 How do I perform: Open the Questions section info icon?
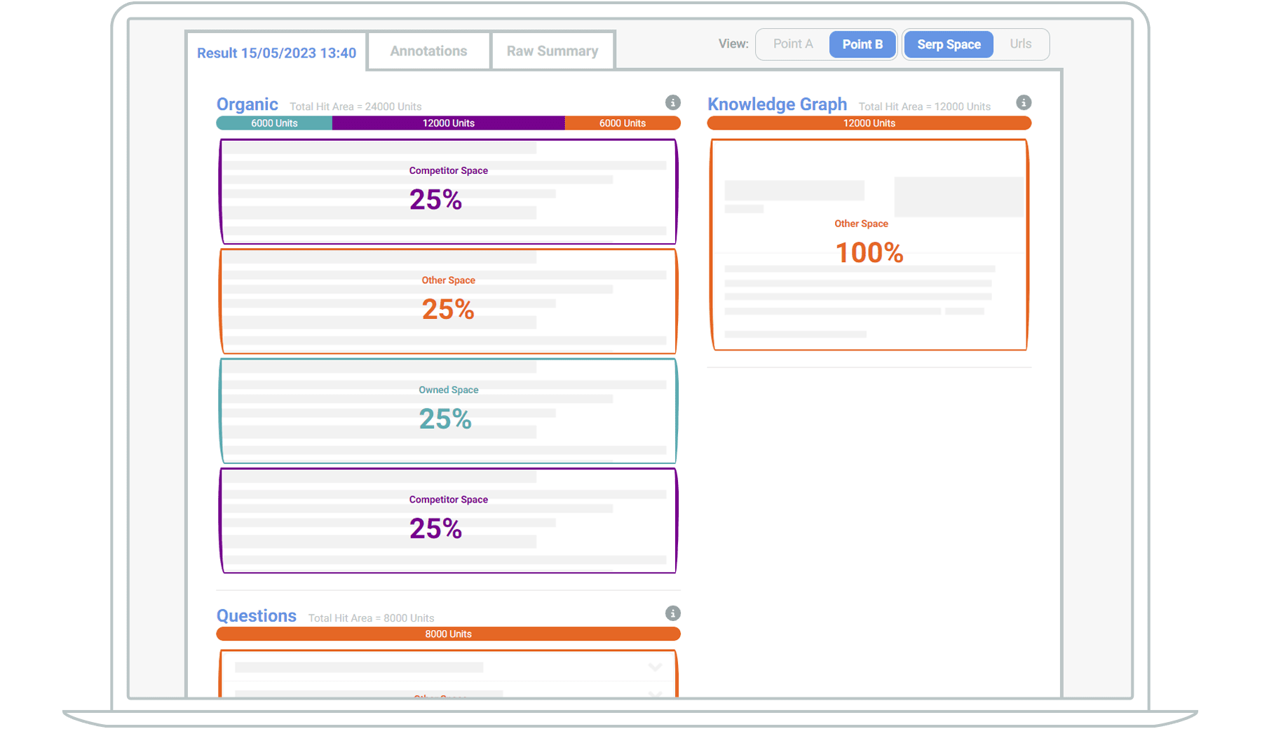tap(673, 613)
